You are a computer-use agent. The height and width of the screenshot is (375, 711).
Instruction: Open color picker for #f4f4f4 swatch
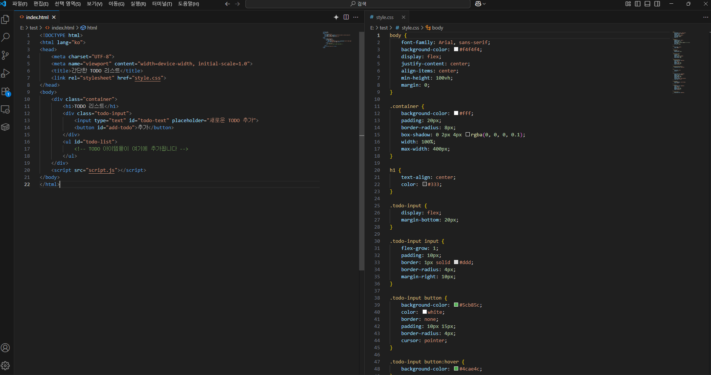(x=456, y=49)
